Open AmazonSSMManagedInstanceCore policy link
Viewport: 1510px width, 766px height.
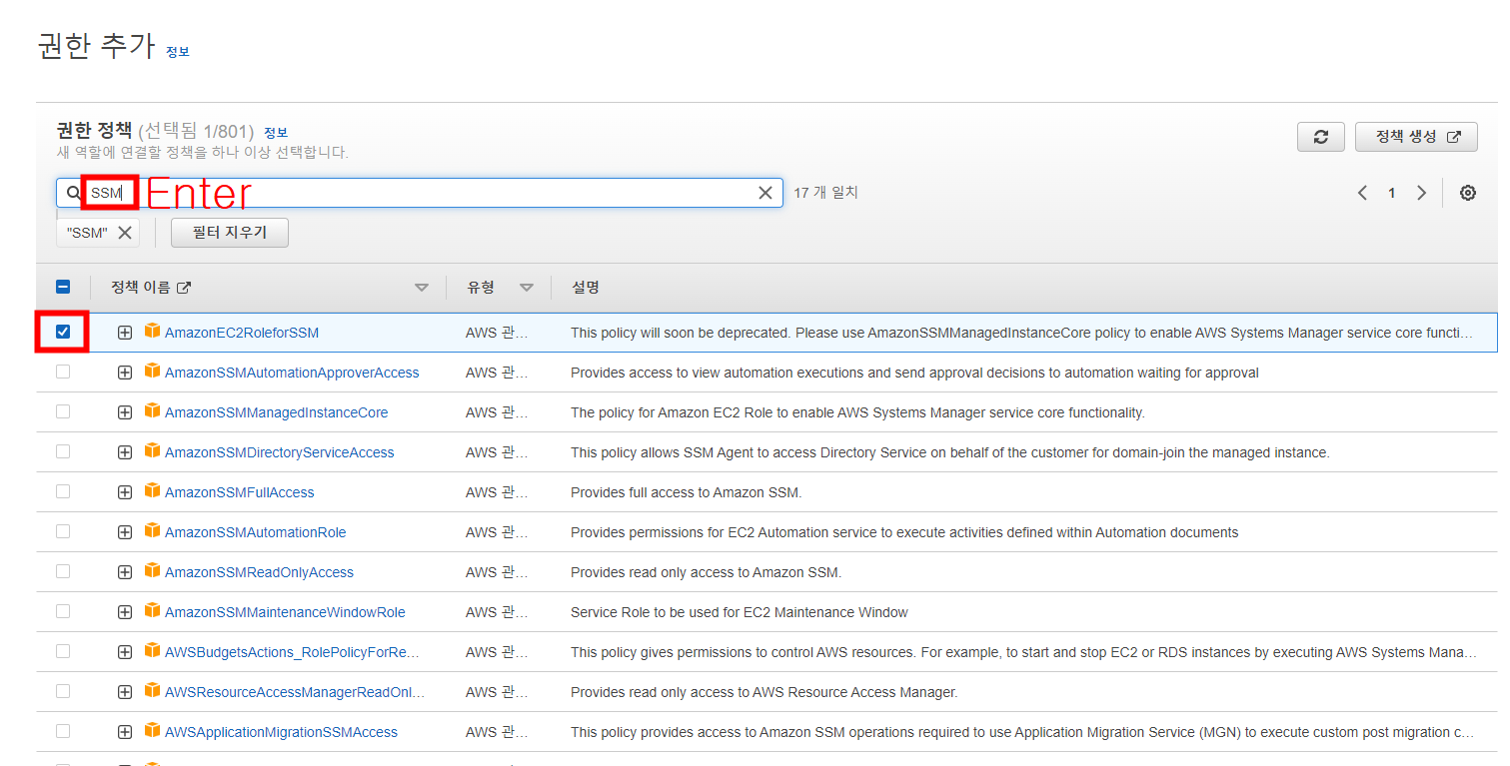pyautogui.click(x=277, y=412)
